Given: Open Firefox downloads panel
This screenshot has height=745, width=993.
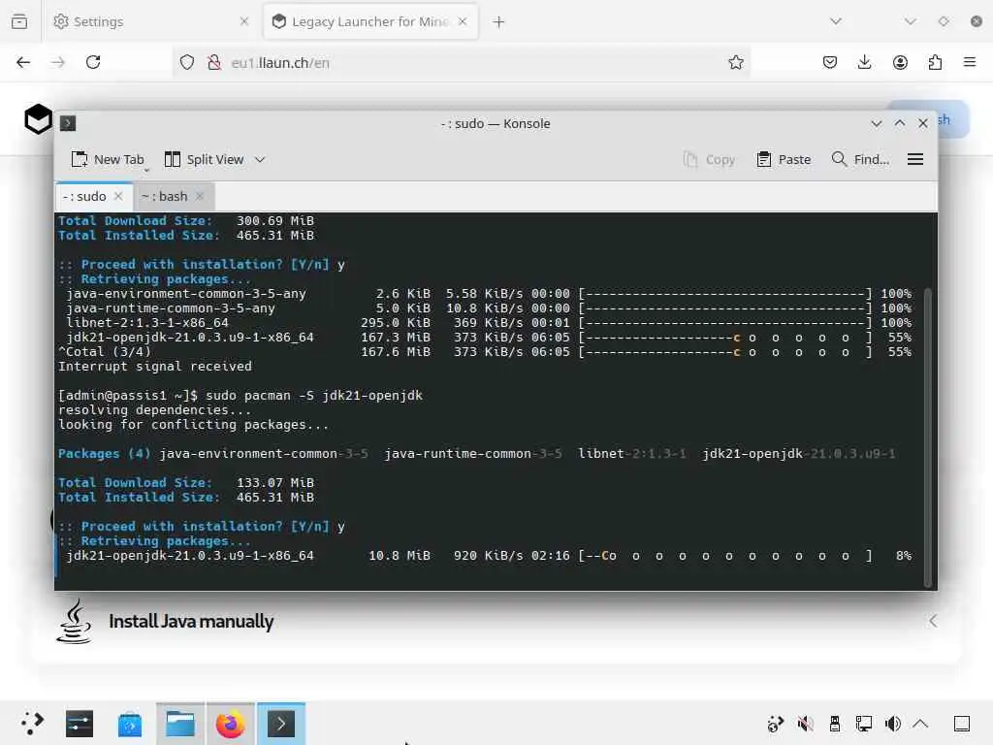Looking at the screenshot, I should [x=864, y=62].
